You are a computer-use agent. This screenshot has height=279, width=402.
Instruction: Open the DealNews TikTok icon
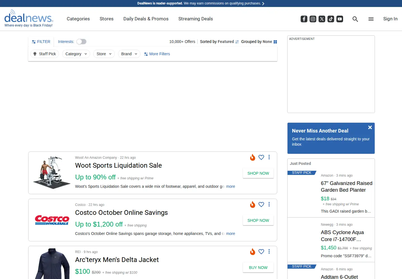[331, 19]
